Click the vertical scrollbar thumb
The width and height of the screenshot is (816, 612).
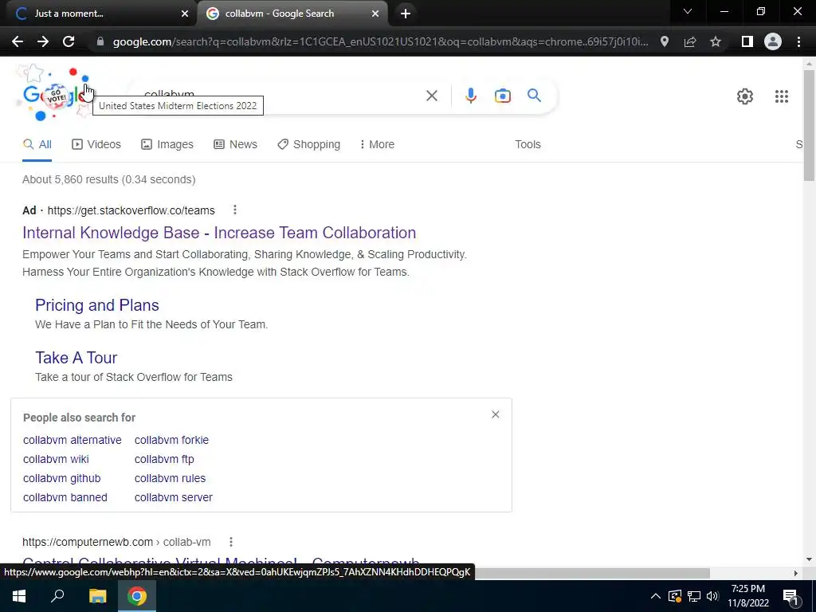pos(809,125)
